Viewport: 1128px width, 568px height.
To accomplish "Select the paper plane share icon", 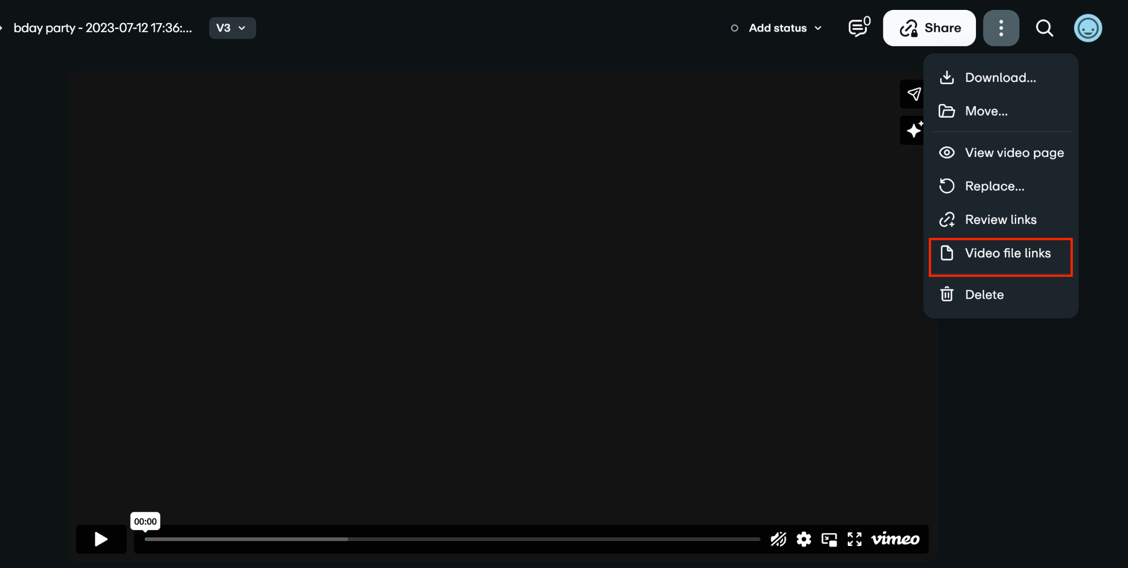I will point(913,94).
